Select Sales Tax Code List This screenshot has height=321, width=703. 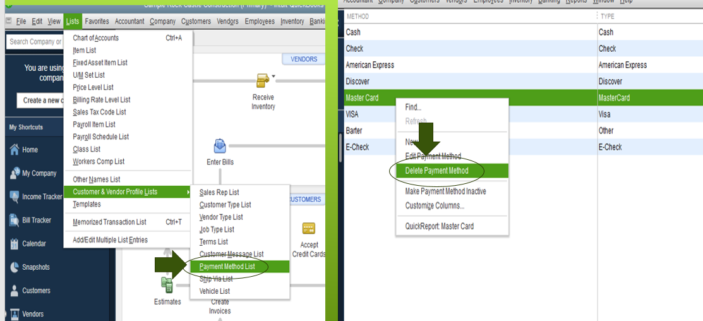(x=128, y=112)
